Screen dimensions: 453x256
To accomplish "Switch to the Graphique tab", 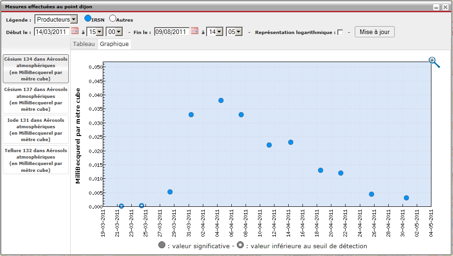I will (114, 44).
